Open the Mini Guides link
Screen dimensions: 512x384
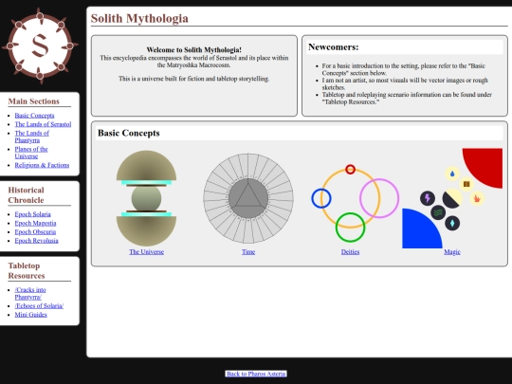[30, 315]
